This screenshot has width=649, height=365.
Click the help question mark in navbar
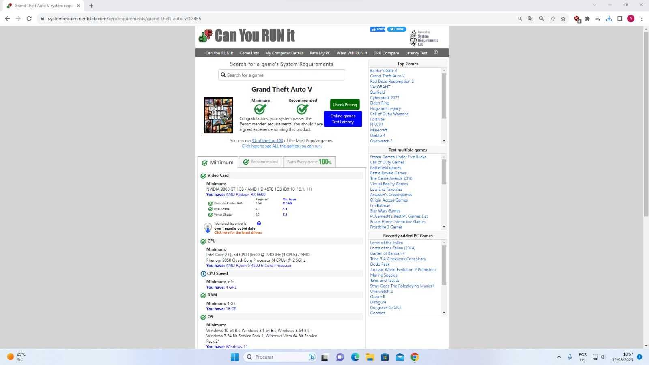pos(436,52)
